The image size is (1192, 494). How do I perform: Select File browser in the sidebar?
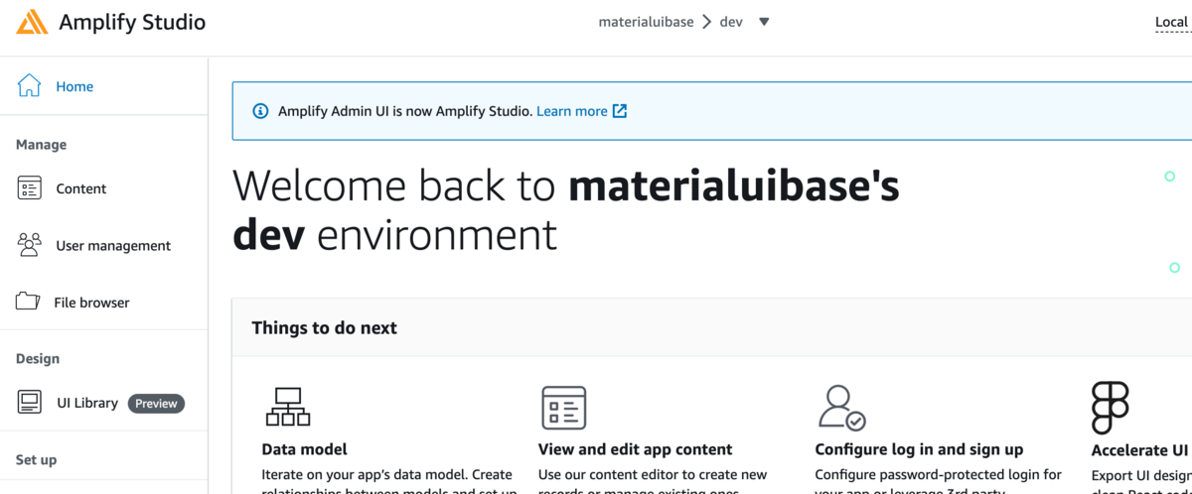(x=91, y=303)
